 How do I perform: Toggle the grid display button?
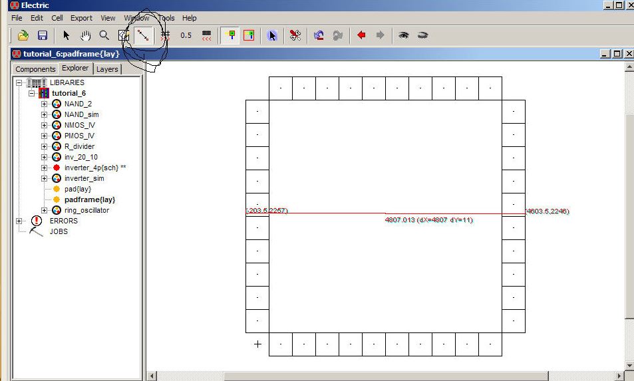click(x=166, y=35)
